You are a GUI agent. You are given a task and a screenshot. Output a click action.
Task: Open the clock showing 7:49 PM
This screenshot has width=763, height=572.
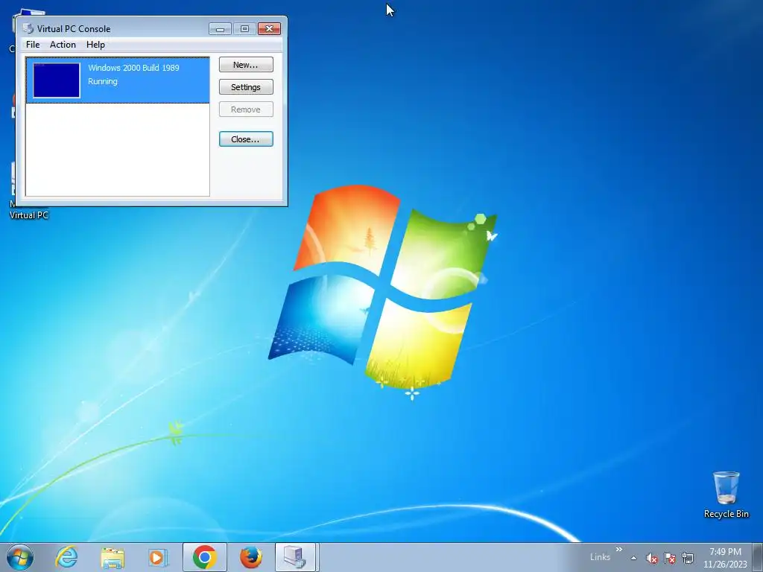[x=725, y=558]
